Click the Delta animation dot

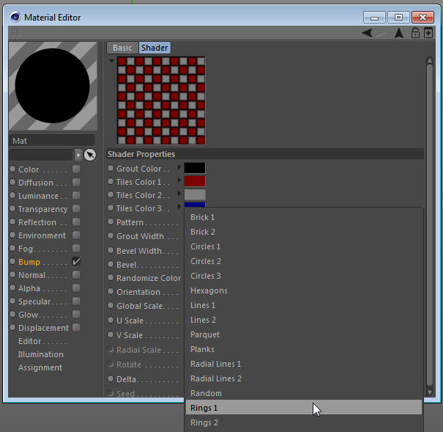click(x=111, y=378)
